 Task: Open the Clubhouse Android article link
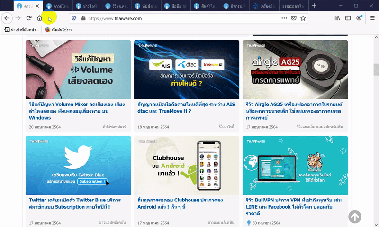point(180,203)
